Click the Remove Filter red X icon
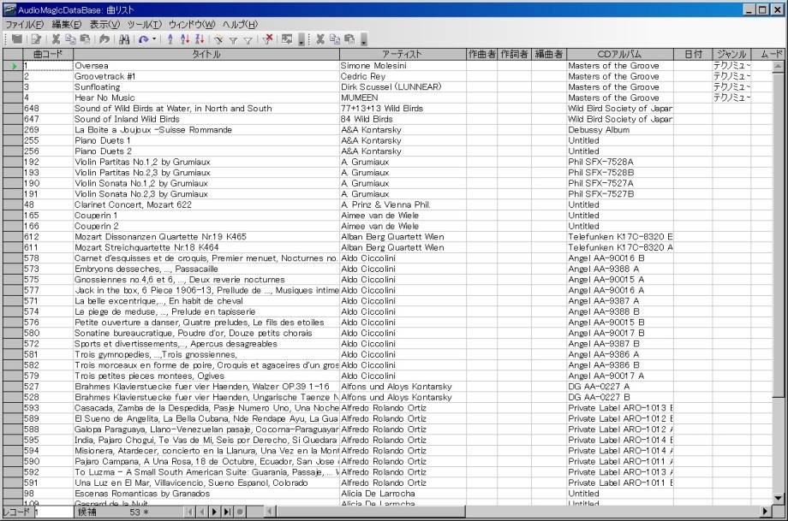 pyautogui.click(x=267, y=39)
